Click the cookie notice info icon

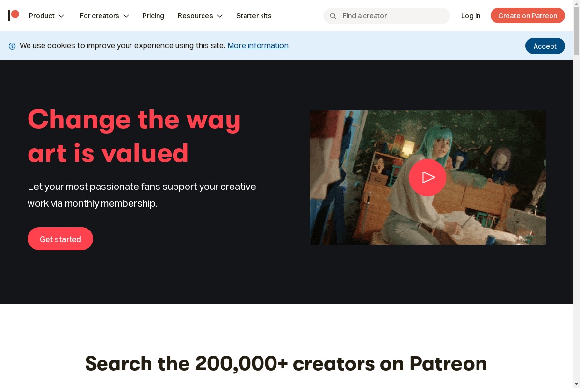click(12, 46)
